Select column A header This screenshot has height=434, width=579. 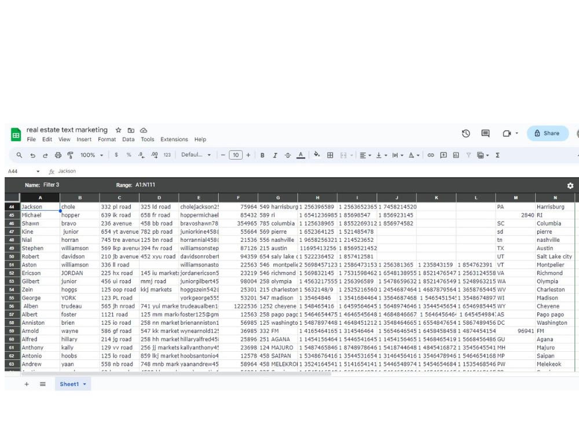[40, 198]
